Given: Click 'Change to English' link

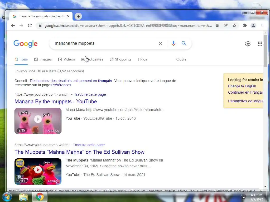Looking at the screenshot, I should tap(242, 86).
